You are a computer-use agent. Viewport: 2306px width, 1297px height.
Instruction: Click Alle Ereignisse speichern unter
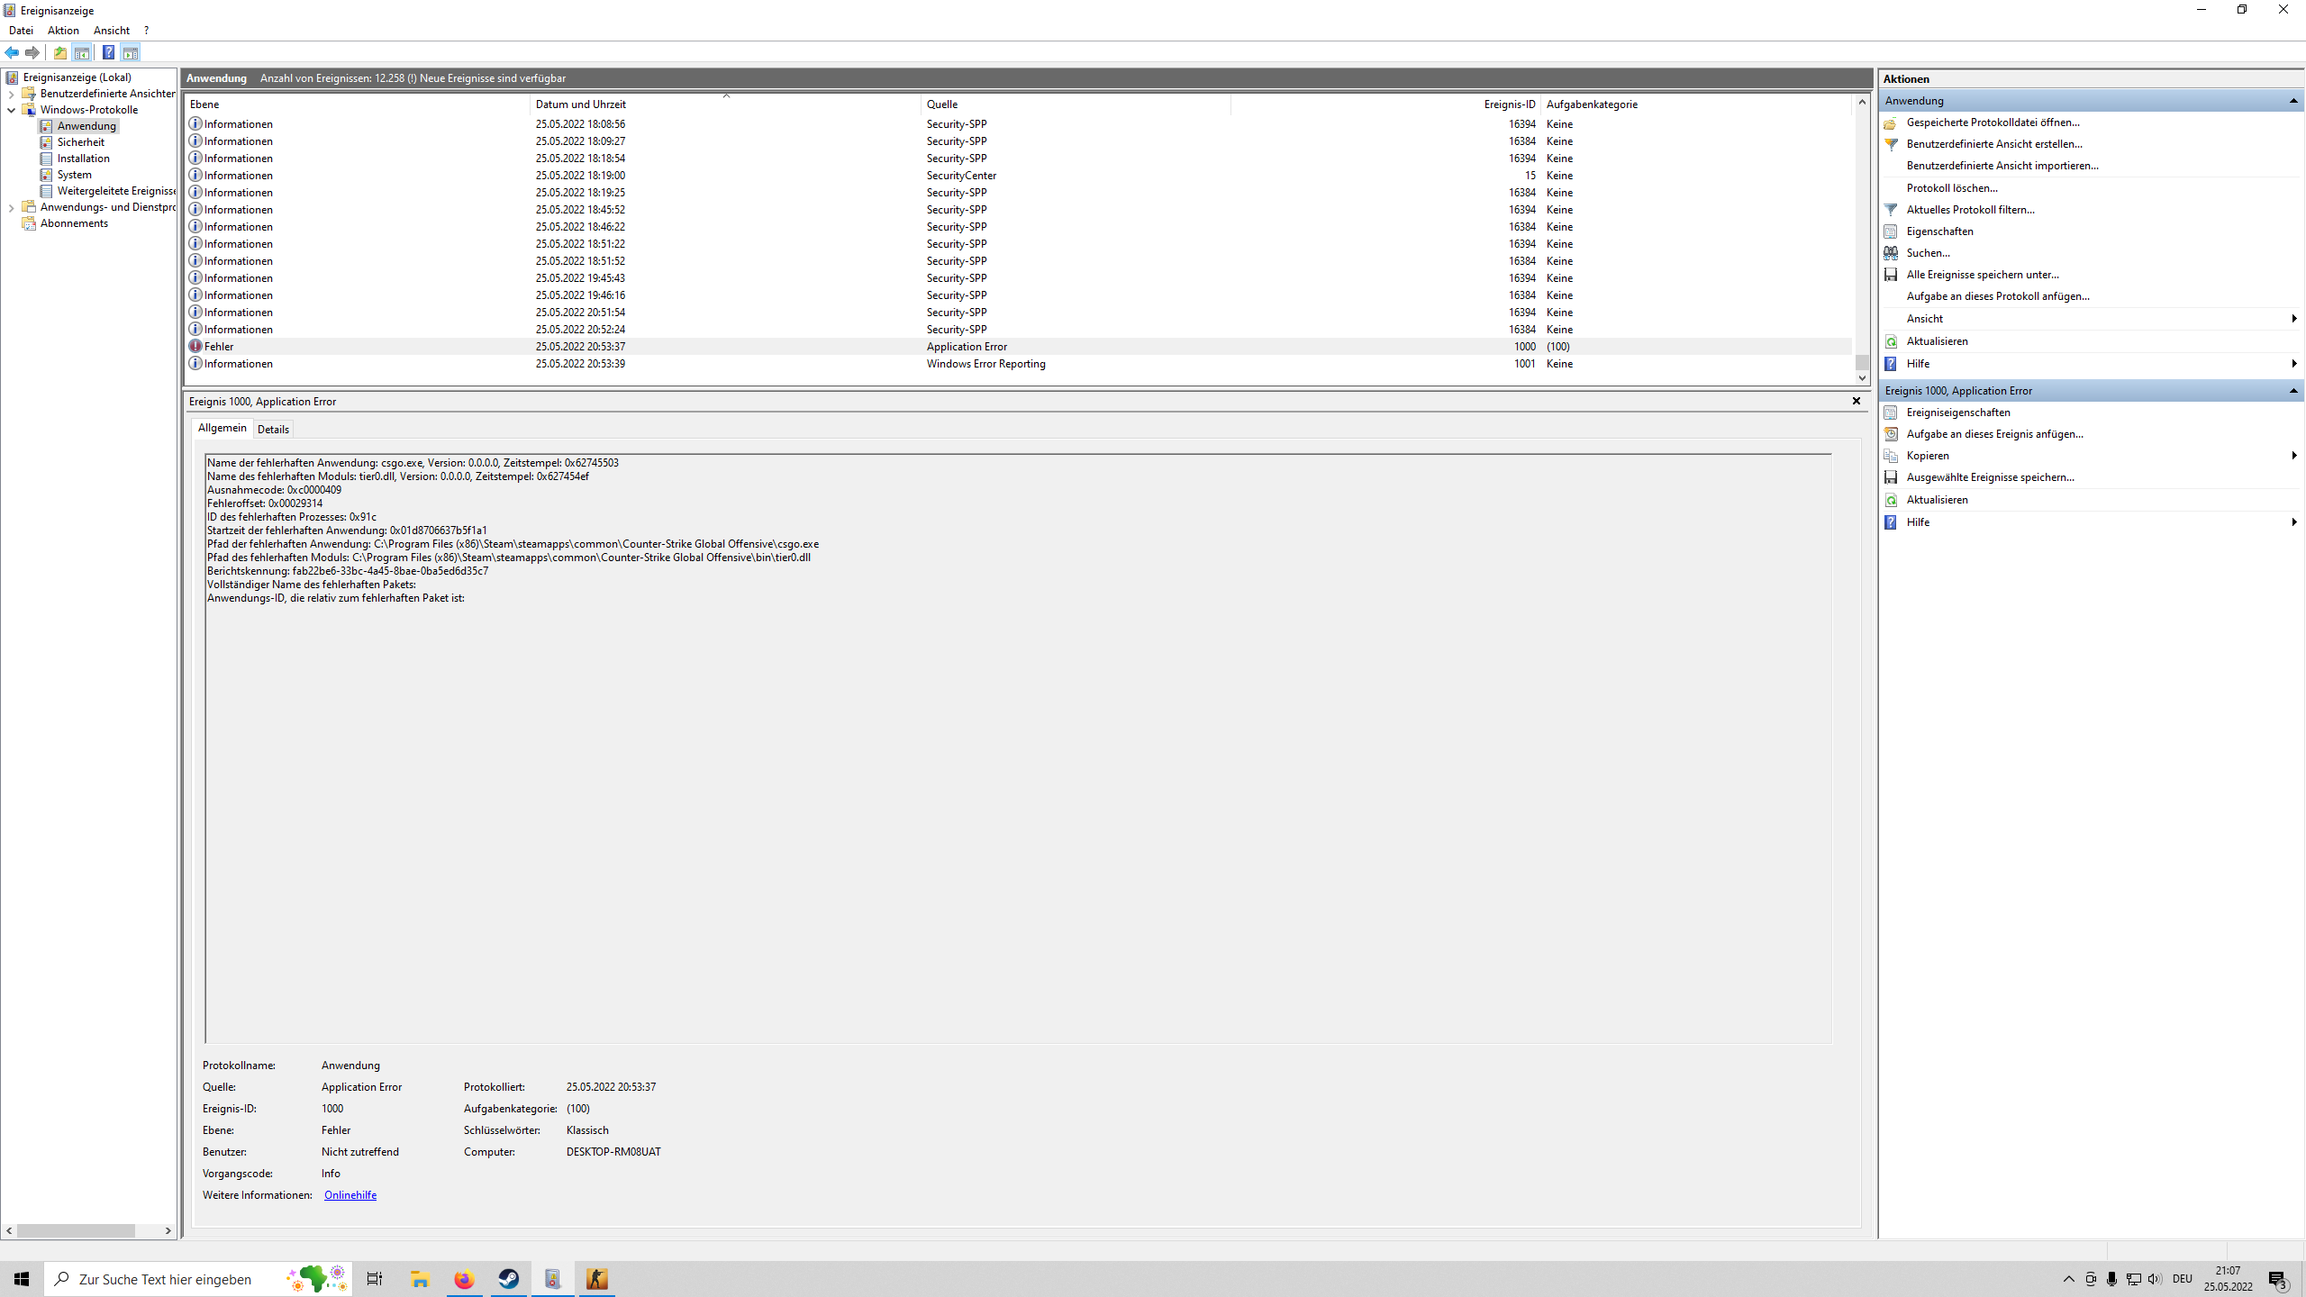[1982, 275]
